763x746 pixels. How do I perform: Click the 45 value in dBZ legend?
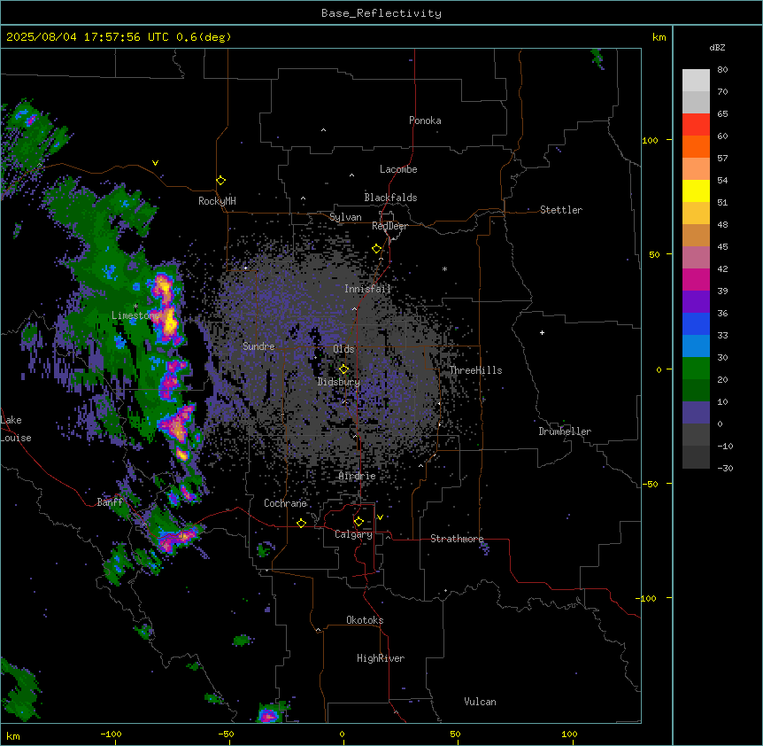(722, 247)
